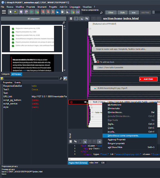Switch to the Categorie tab
Screen dimensions: 160x178
[x=6, y=74]
